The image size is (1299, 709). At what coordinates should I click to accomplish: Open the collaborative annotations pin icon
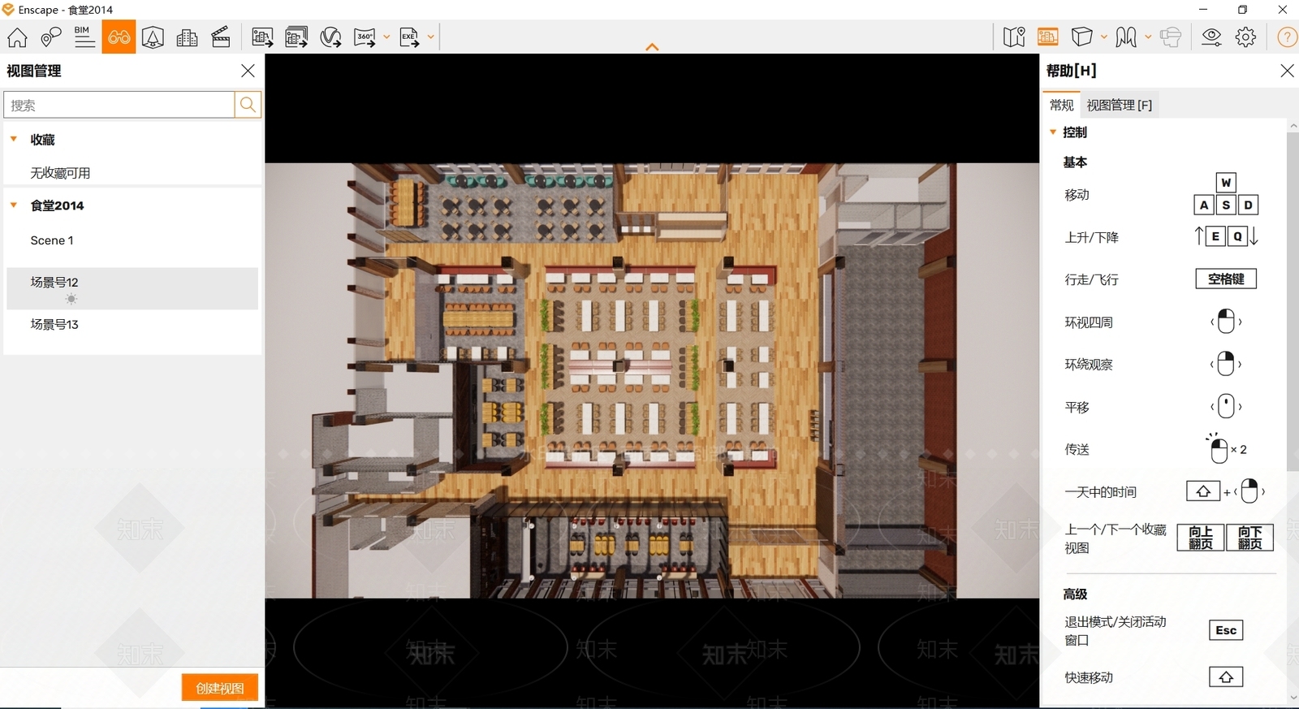[x=51, y=37]
